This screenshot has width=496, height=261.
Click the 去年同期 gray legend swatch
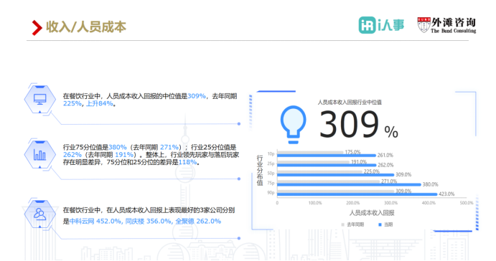pyautogui.click(x=342, y=224)
